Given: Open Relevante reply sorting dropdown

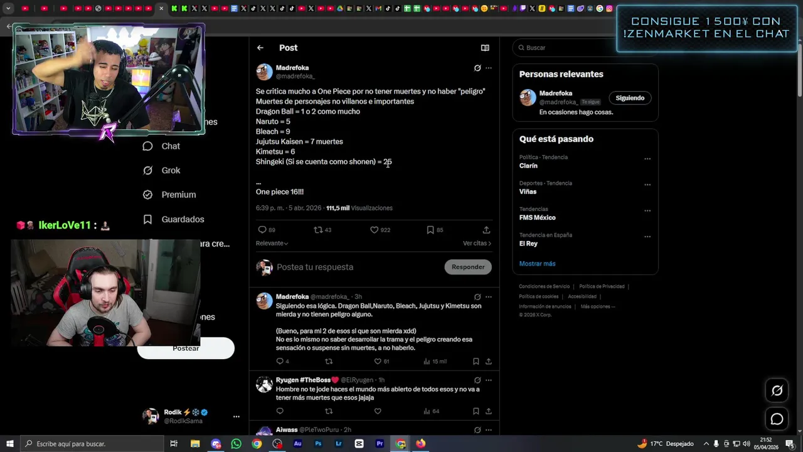Looking at the screenshot, I should pyautogui.click(x=272, y=243).
